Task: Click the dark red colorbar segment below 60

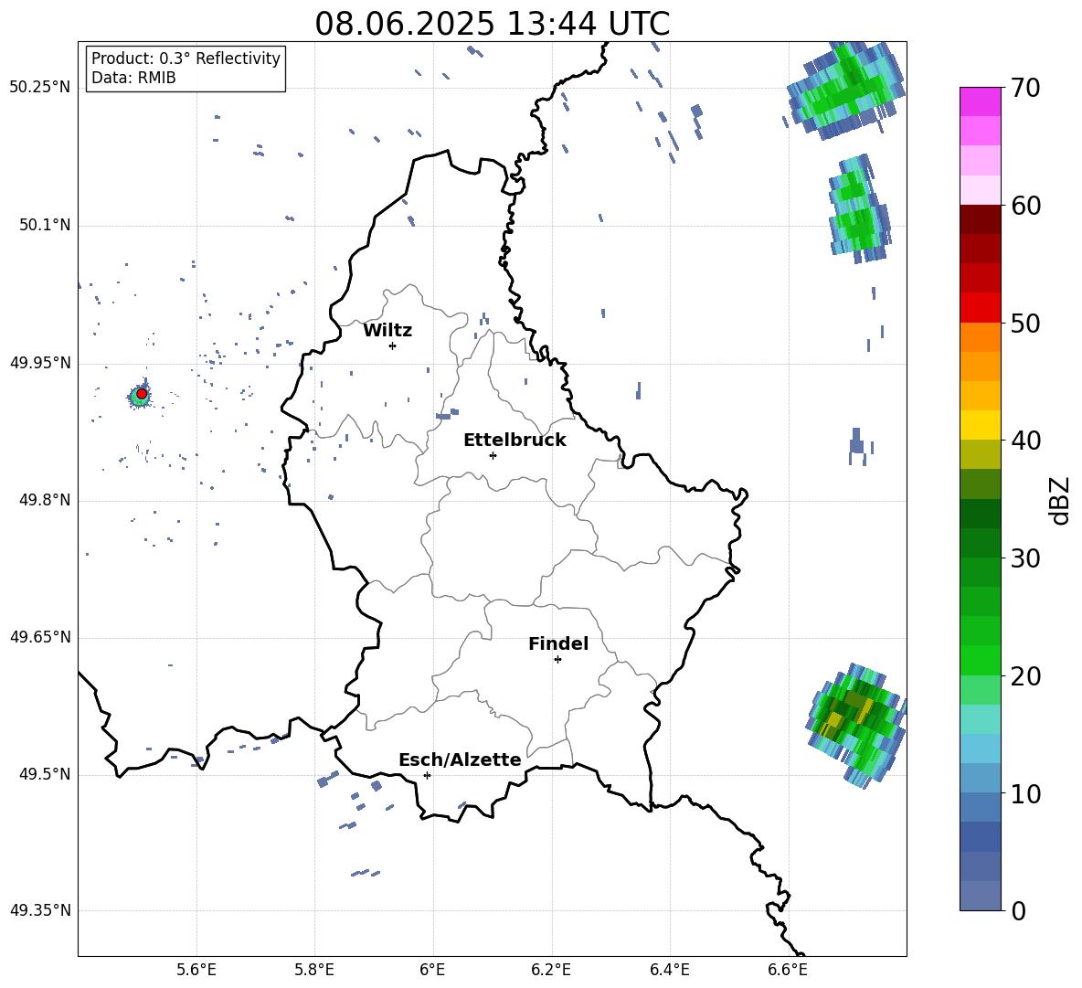Action: 980,219
